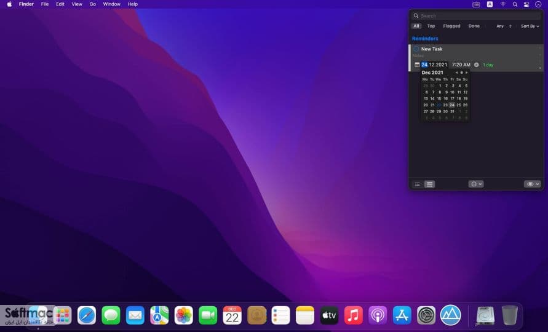
Task: Open the circle action dropdown in bottom bar
Action: (x=476, y=184)
